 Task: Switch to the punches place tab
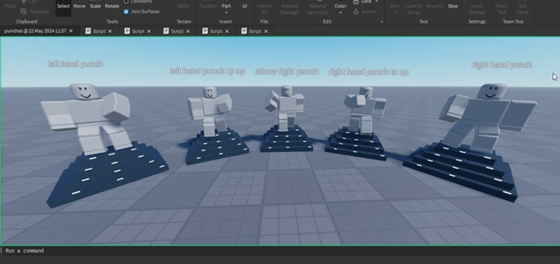pos(35,31)
